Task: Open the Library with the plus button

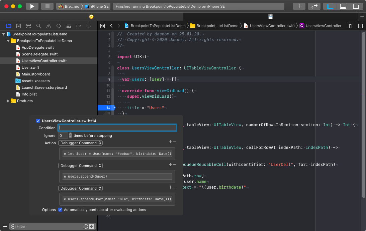Action: pos(299,6)
